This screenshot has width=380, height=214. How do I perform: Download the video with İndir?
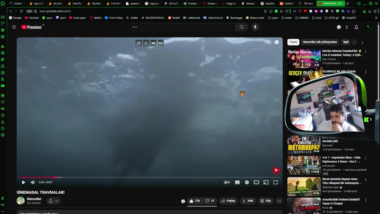(248, 201)
